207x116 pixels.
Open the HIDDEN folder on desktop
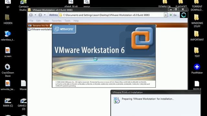pyautogui.click(x=7, y=17)
